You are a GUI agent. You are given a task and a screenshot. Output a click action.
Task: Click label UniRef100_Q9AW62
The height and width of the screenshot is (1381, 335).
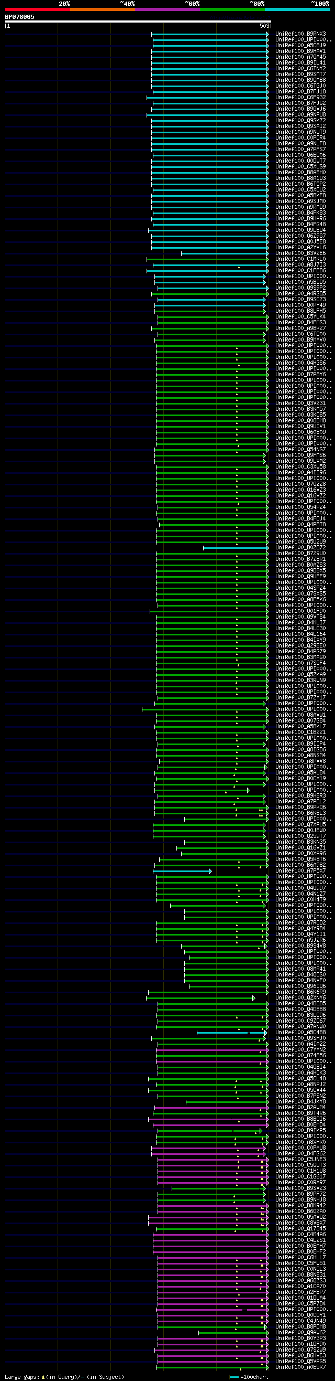pos(301,1333)
